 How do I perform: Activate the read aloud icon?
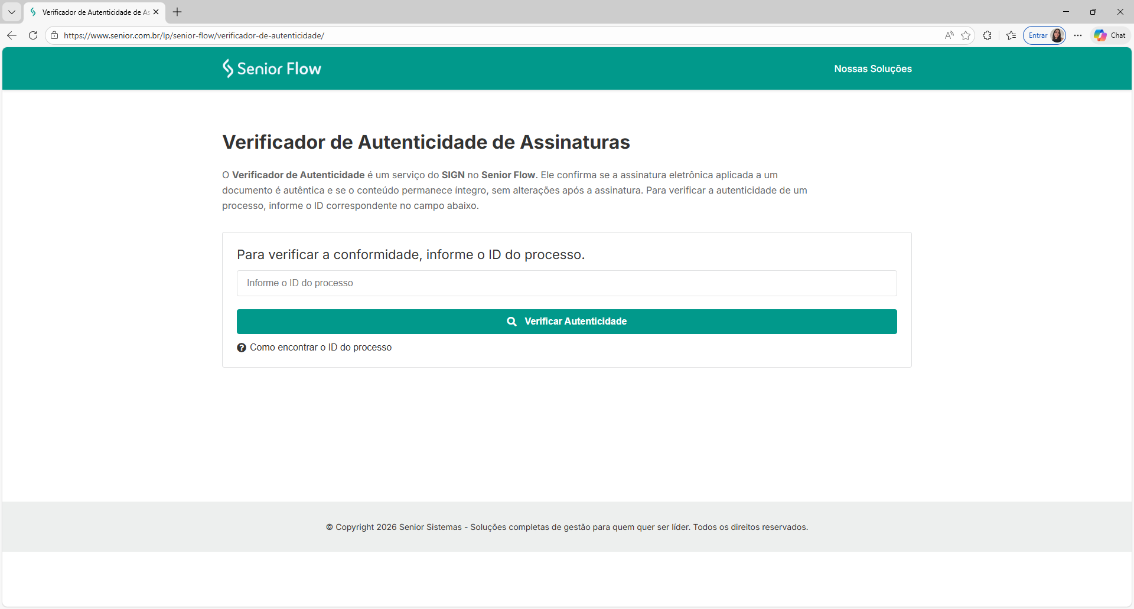tap(949, 35)
